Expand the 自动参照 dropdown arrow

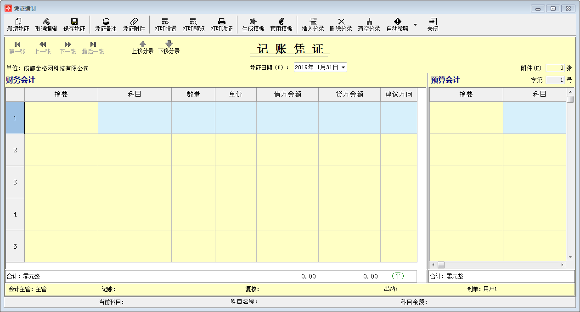[x=415, y=25]
